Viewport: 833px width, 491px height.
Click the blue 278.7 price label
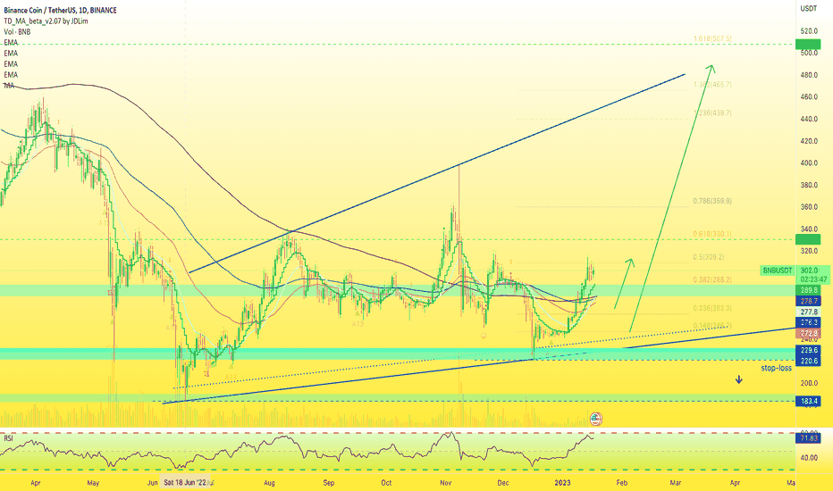pyautogui.click(x=807, y=301)
